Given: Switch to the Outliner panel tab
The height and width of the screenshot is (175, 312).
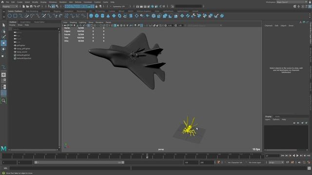Looking at the screenshot, I should tap(13, 22).
